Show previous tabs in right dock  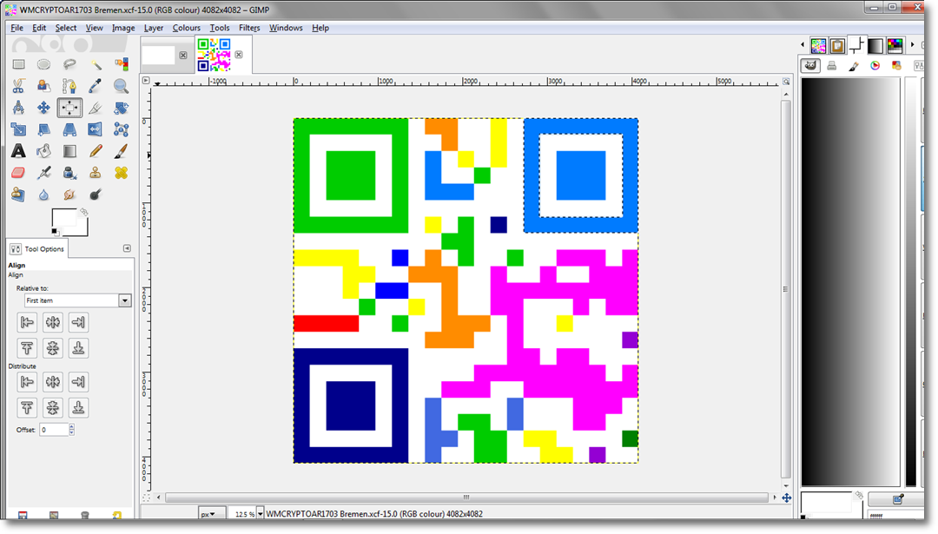tap(803, 45)
